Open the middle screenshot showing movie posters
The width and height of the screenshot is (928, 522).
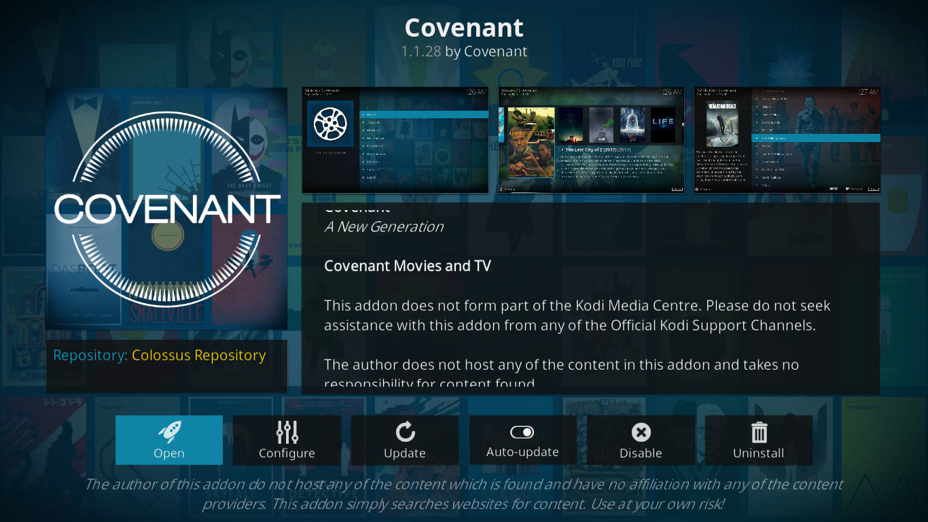coord(590,139)
